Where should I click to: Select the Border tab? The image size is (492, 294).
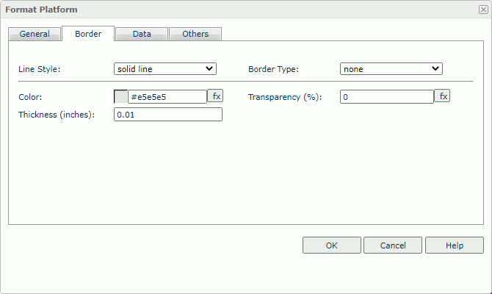pyautogui.click(x=88, y=34)
